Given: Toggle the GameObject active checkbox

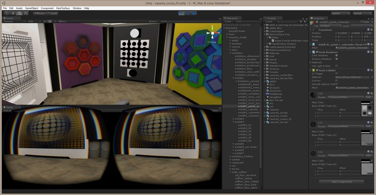Looking at the screenshot, I should click(x=317, y=22).
